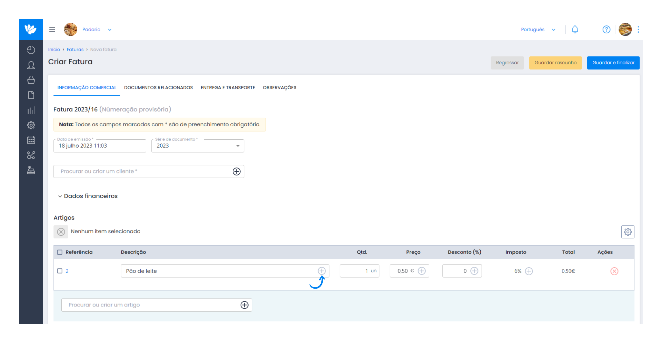Click the plus icon in Pão de leite description
Screen dimensions: 662x343
pos(322,271)
